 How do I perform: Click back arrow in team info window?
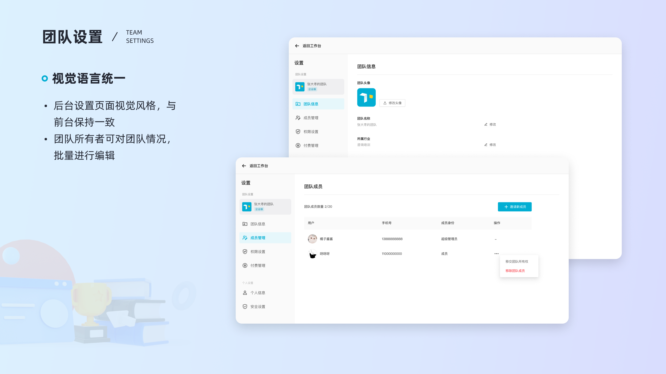tap(297, 46)
